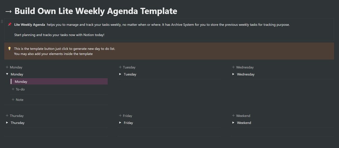Screen dimensions: 339x148
Task: Click the plus icon next to Thursday
Action: pos(7,116)
